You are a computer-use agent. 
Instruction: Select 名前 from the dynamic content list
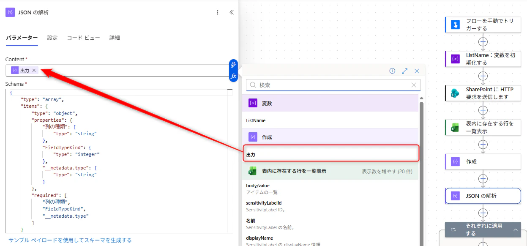pos(330,224)
